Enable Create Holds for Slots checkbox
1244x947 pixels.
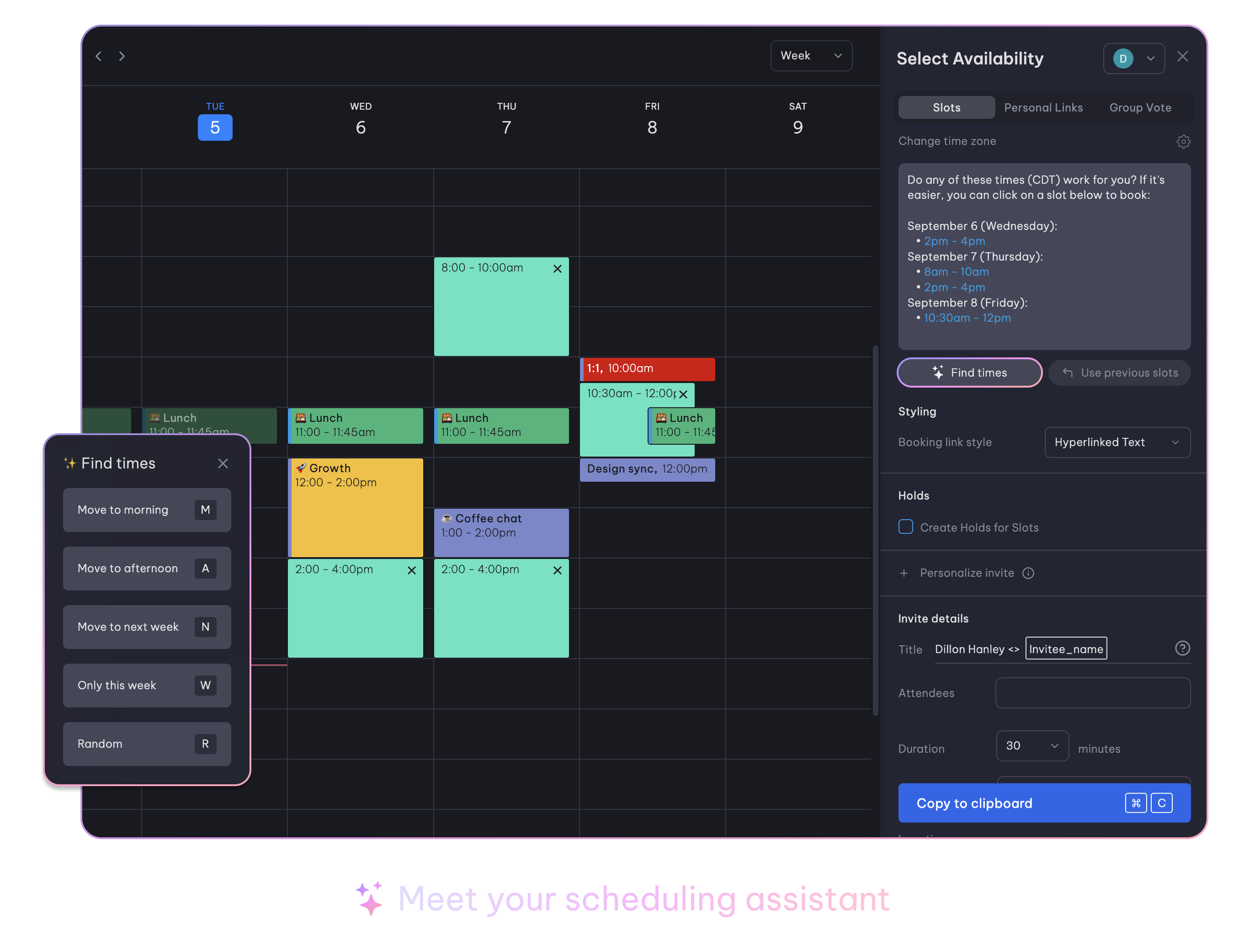[905, 527]
